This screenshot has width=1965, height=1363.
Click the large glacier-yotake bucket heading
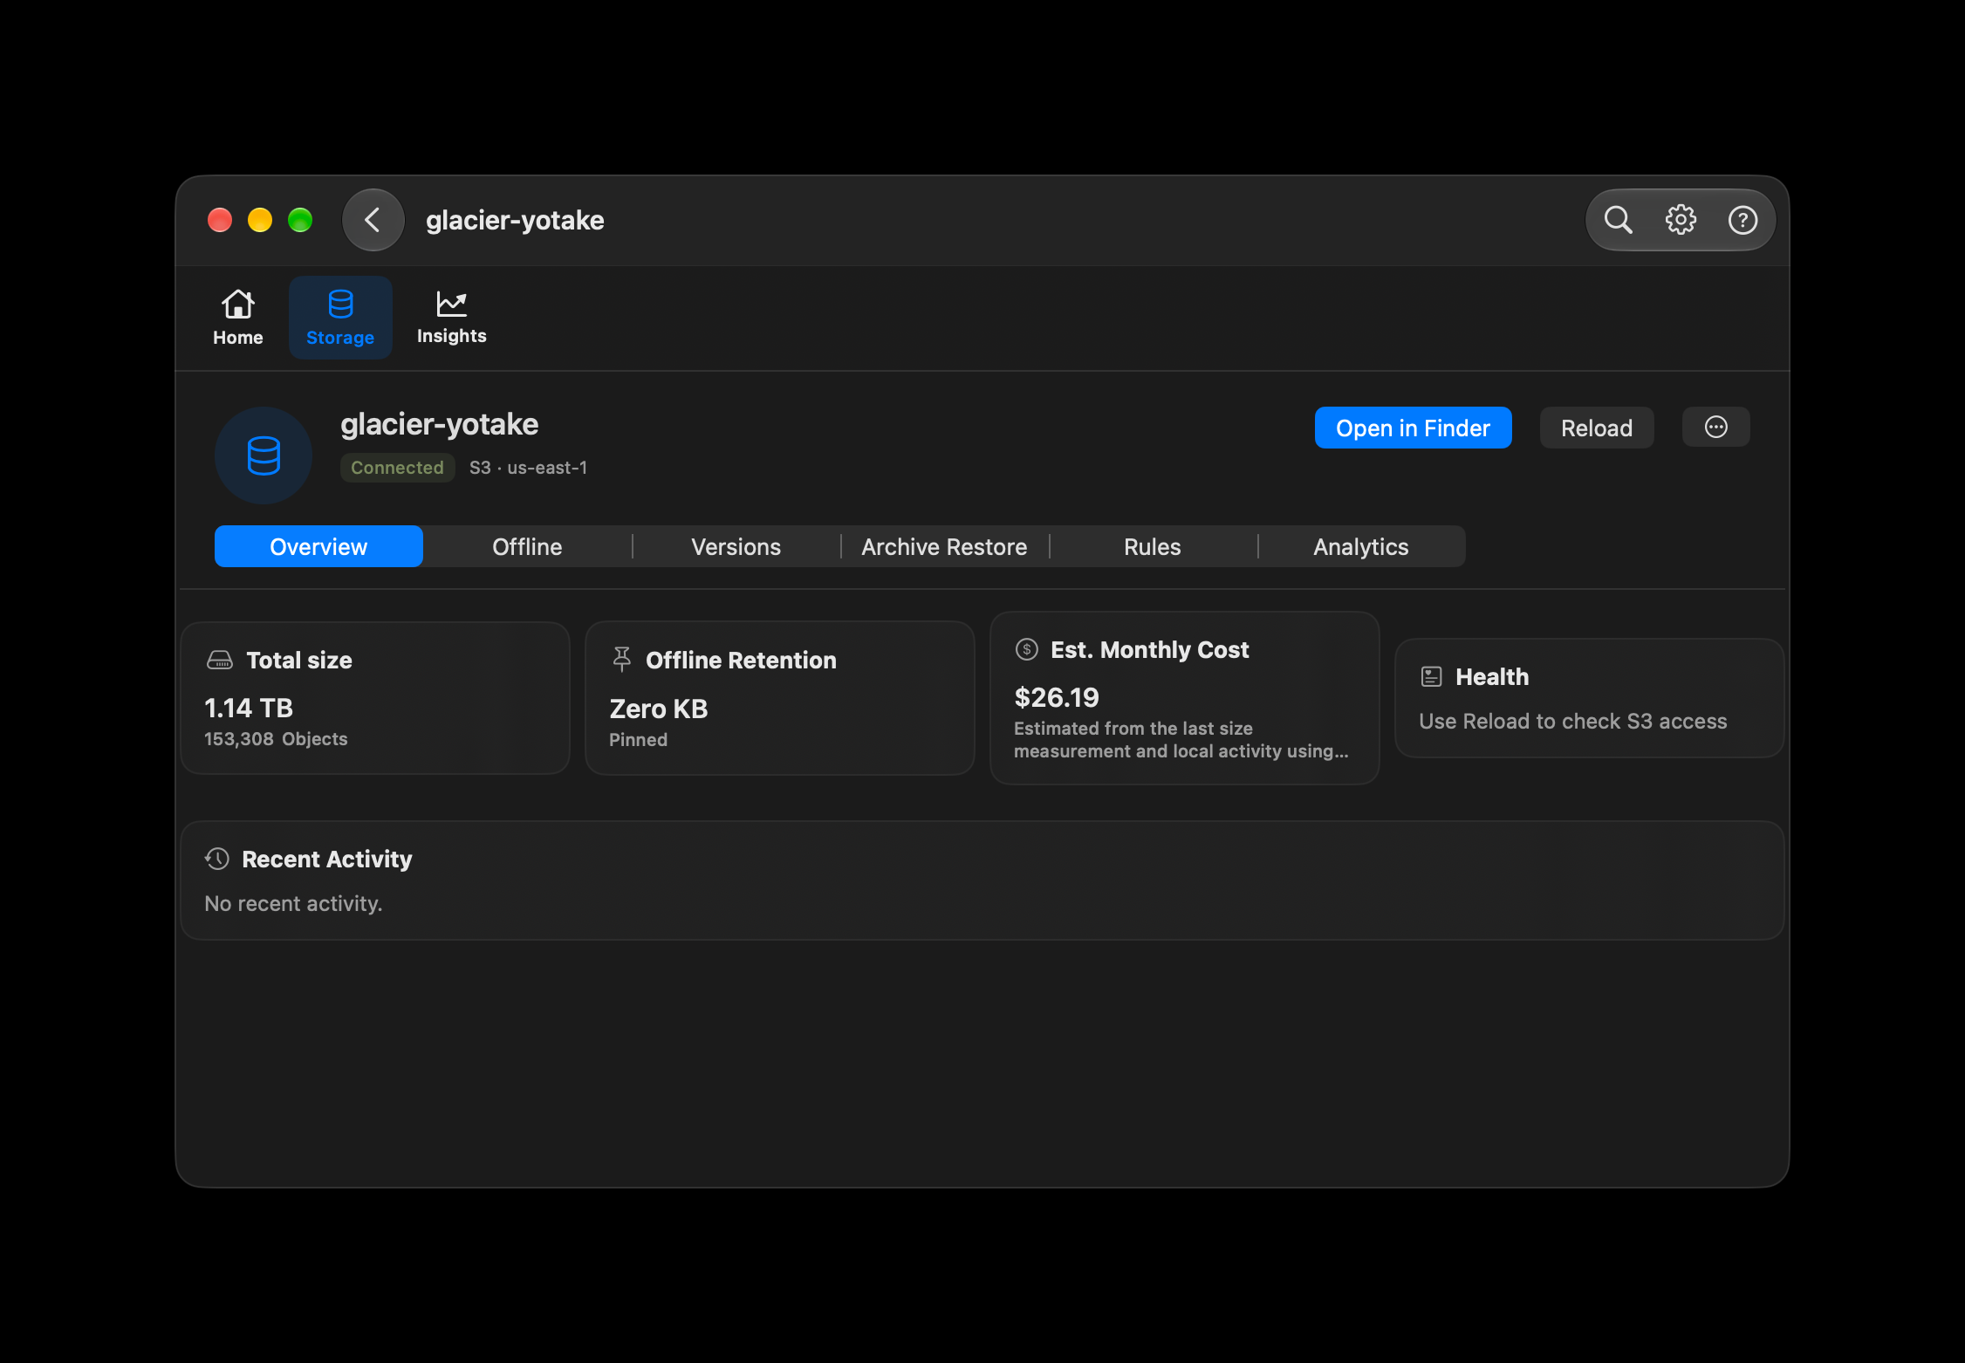coord(439,424)
